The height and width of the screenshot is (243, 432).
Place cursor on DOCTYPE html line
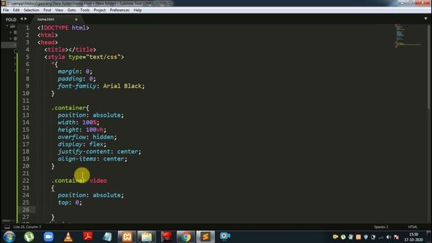click(63, 28)
